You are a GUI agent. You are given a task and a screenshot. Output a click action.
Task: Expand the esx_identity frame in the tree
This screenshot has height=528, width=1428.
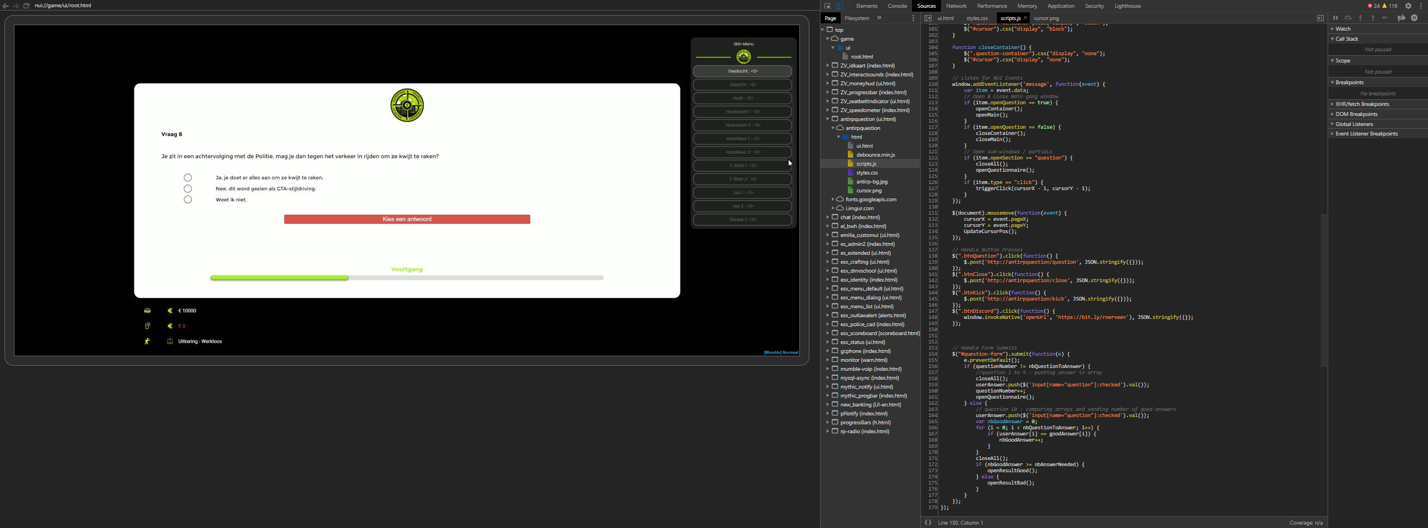828,280
